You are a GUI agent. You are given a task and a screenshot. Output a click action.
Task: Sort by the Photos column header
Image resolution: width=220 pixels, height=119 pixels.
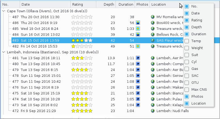coord(142,4)
